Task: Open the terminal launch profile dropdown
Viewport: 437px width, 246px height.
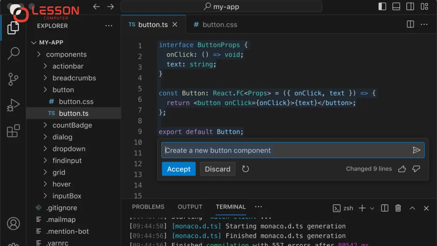Action: (x=372, y=208)
